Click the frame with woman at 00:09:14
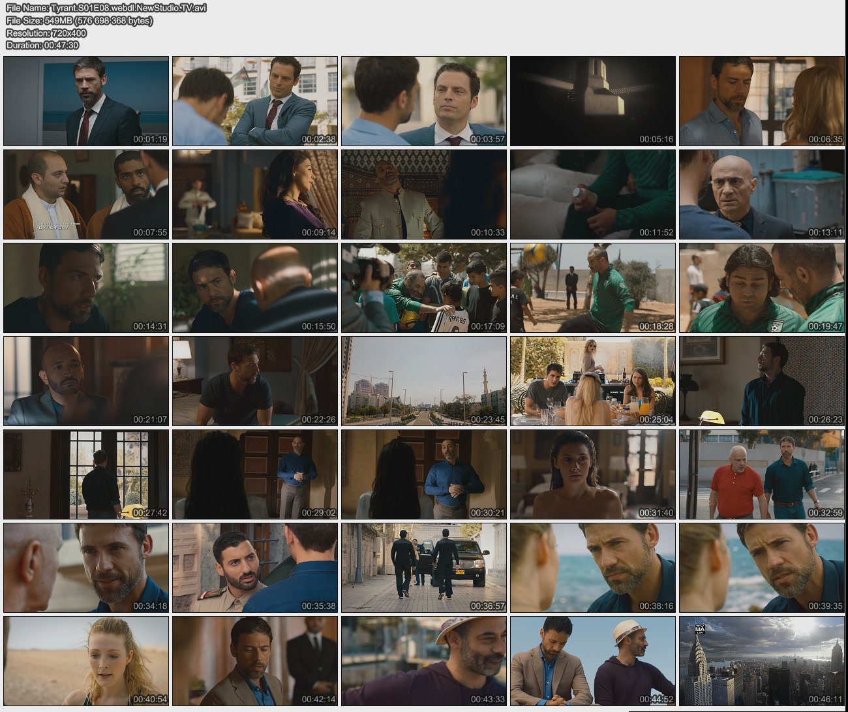The width and height of the screenshot is (848, 712). click(255, 194)
